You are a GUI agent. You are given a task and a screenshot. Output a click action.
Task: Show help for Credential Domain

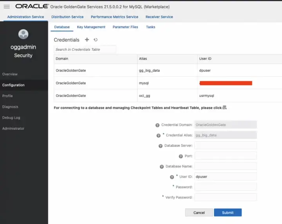(157, 125)
